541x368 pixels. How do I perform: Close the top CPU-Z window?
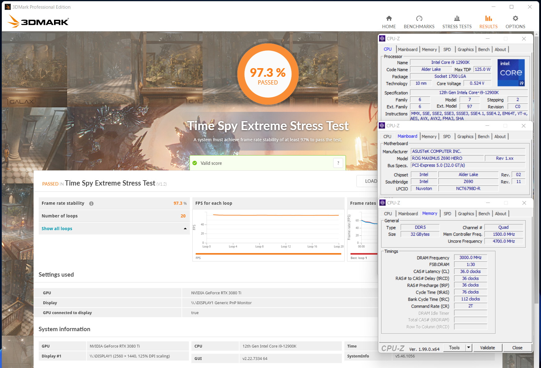point(524,39)
